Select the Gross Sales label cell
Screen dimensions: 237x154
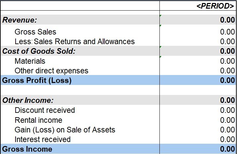click(80, 32)
